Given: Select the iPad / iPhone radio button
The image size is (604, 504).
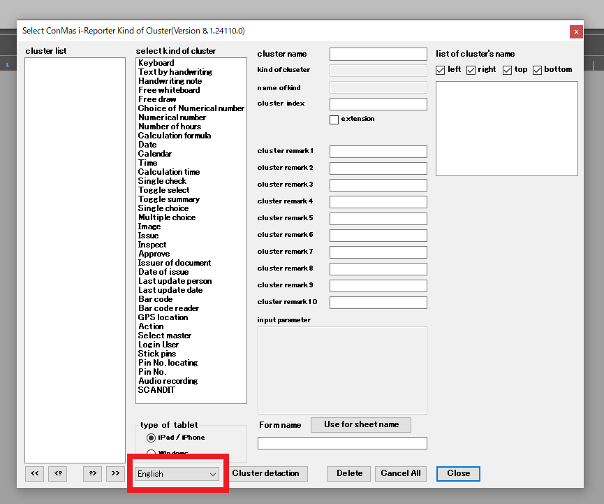Looking at the screenshot, I should (151, 438).
